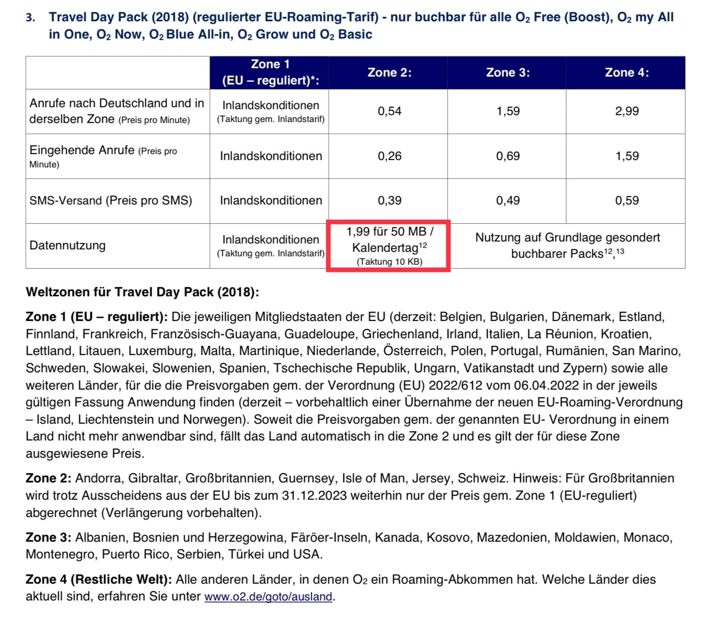Click the bold "Zone 4 (Restliche Welt):" paragraph label
The height and width of the screenshot is (631, 711).
[99, 580]
